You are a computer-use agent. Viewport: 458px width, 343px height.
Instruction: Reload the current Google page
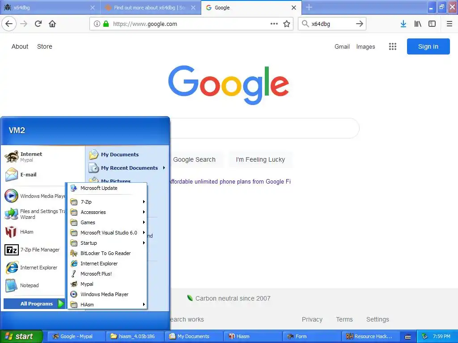(38, 24)
